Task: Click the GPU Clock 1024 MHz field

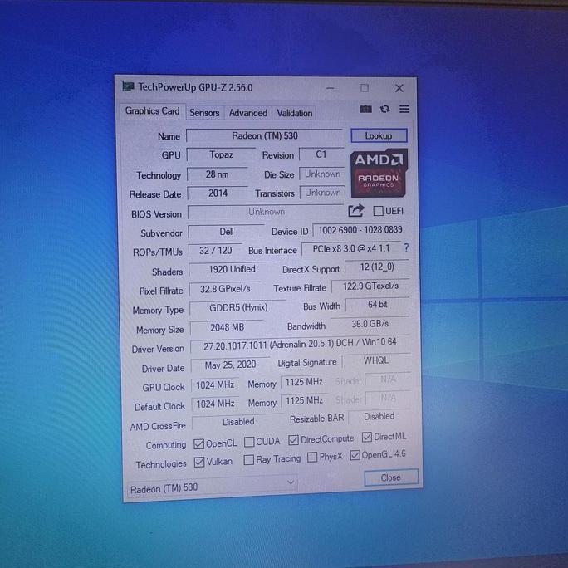Action: pos(215,384)
